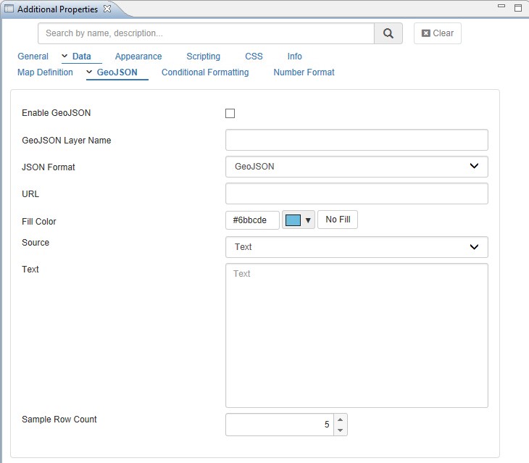
Task: Click the Clear button
Action: (438, 33)
